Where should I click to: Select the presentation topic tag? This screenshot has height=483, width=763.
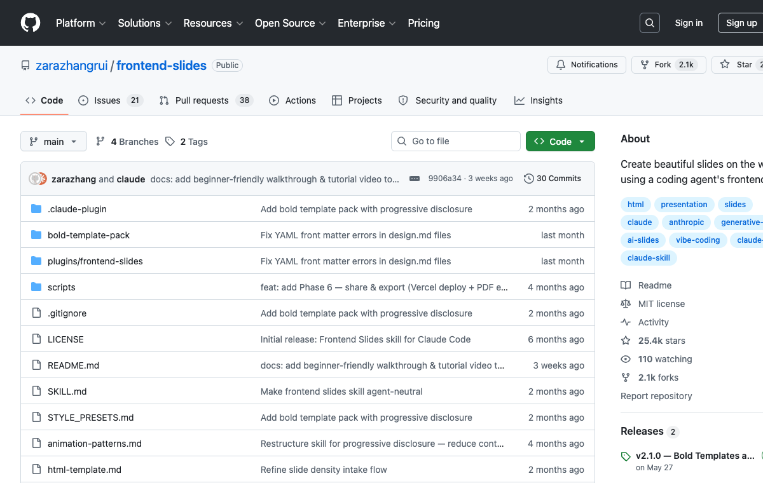coord(684,205)
